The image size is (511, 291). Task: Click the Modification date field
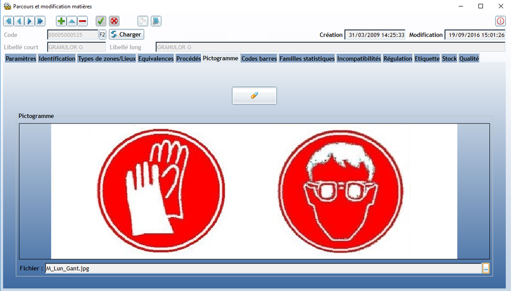coord(475,35)
